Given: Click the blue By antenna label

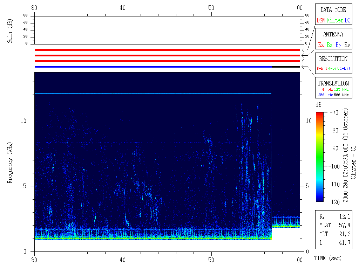Looking at the screenshot, I should click(x=338, y=45).
